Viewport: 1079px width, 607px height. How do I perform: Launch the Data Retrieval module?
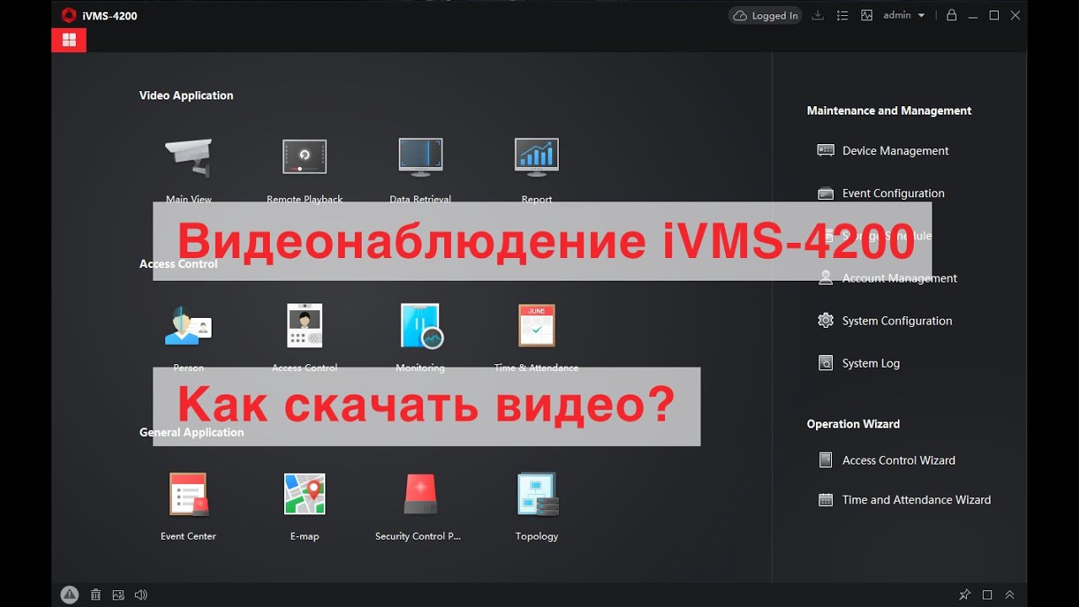[x=421, y=157]
